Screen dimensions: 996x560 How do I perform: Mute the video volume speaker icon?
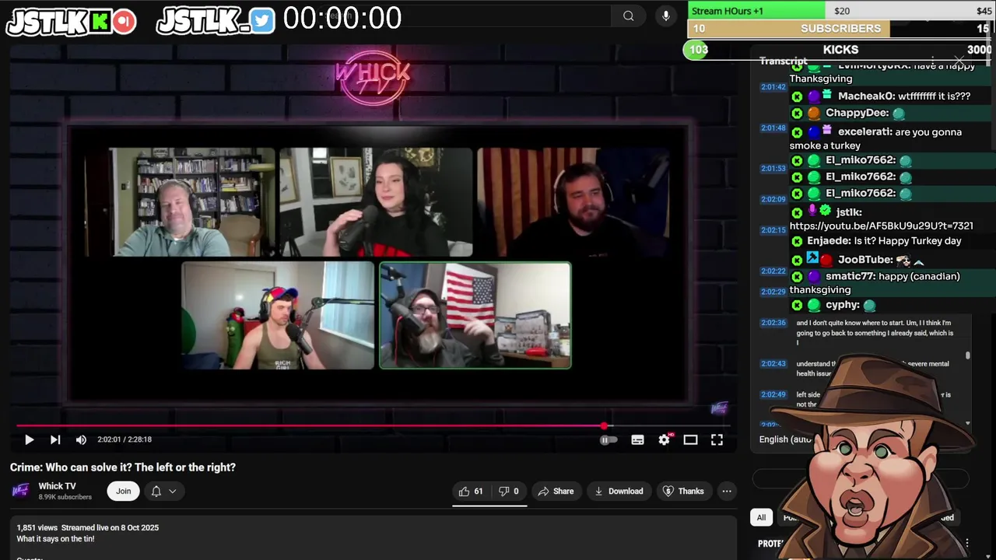81,439
